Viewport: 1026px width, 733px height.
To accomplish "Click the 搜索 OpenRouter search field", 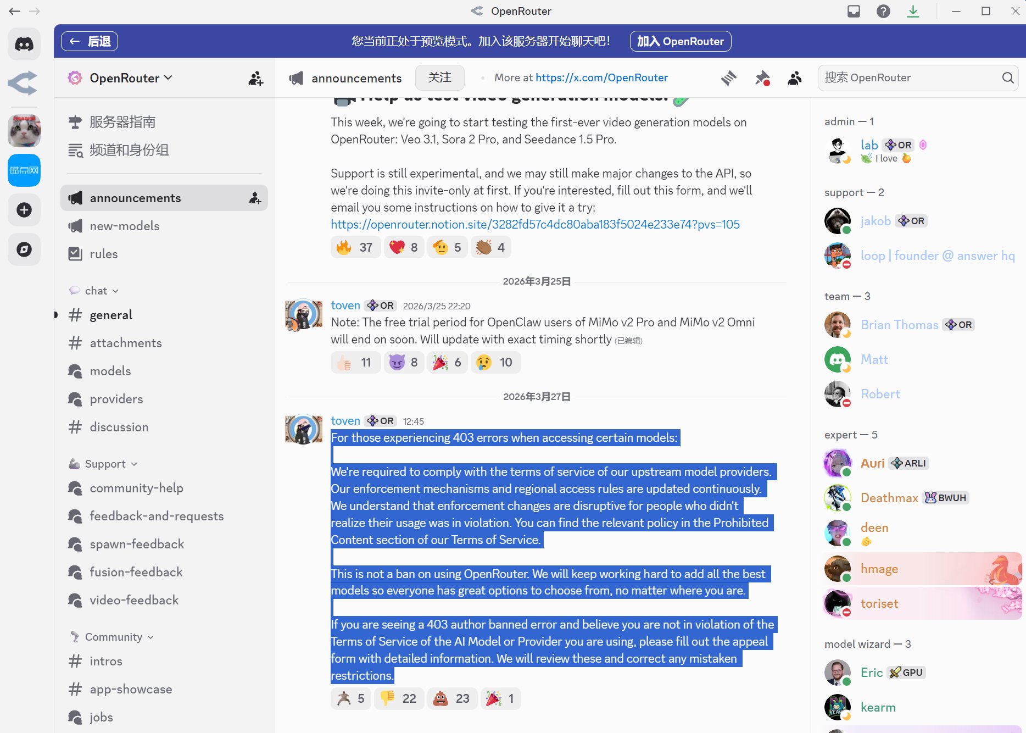I will pyautogui.click(x=912, y=78).
